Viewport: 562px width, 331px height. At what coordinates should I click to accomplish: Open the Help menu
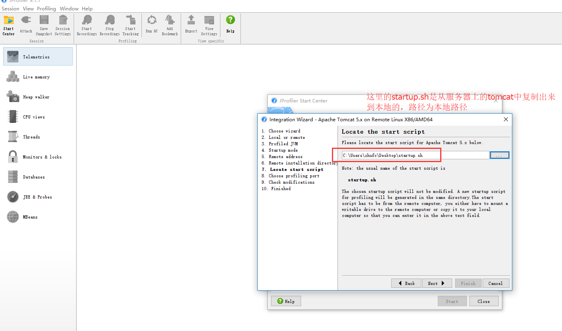(87, 8)
